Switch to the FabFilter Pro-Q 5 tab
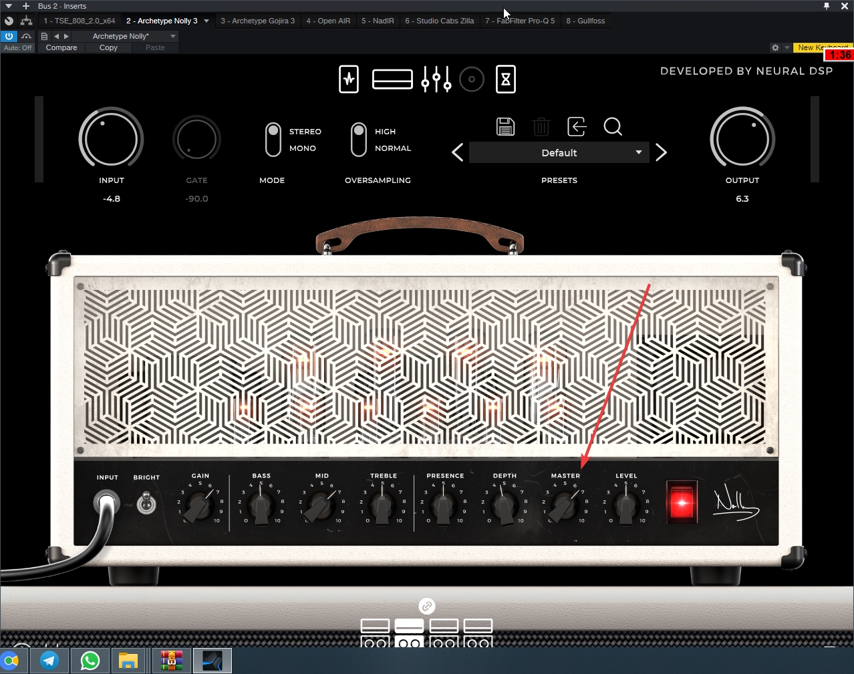This screenshot has height=674, width=854. tap(520, 21)
